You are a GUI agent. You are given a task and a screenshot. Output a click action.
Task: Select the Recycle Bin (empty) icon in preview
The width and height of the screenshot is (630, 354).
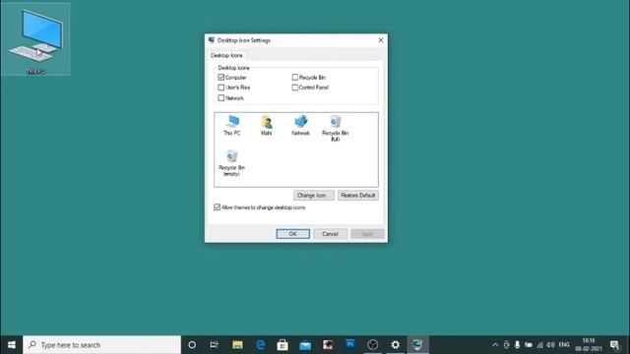pos(232,163)
